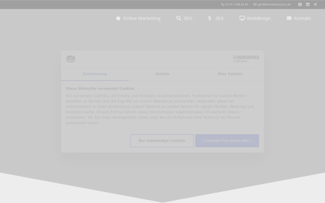325x203 pixels.
Task: Switch to the Details tab
Action: 162,74
